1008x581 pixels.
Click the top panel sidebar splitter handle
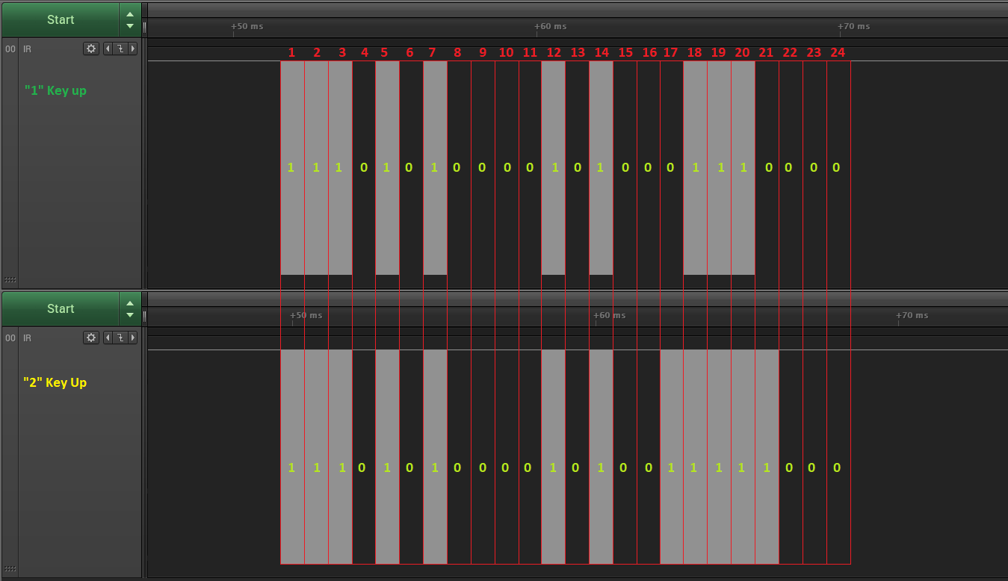click(145, 27)
